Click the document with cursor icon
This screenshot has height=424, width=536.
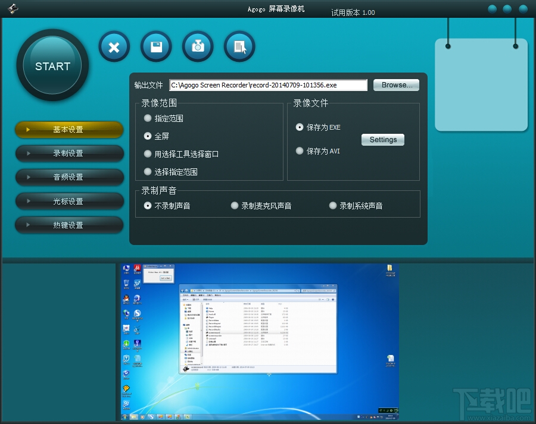239,47
